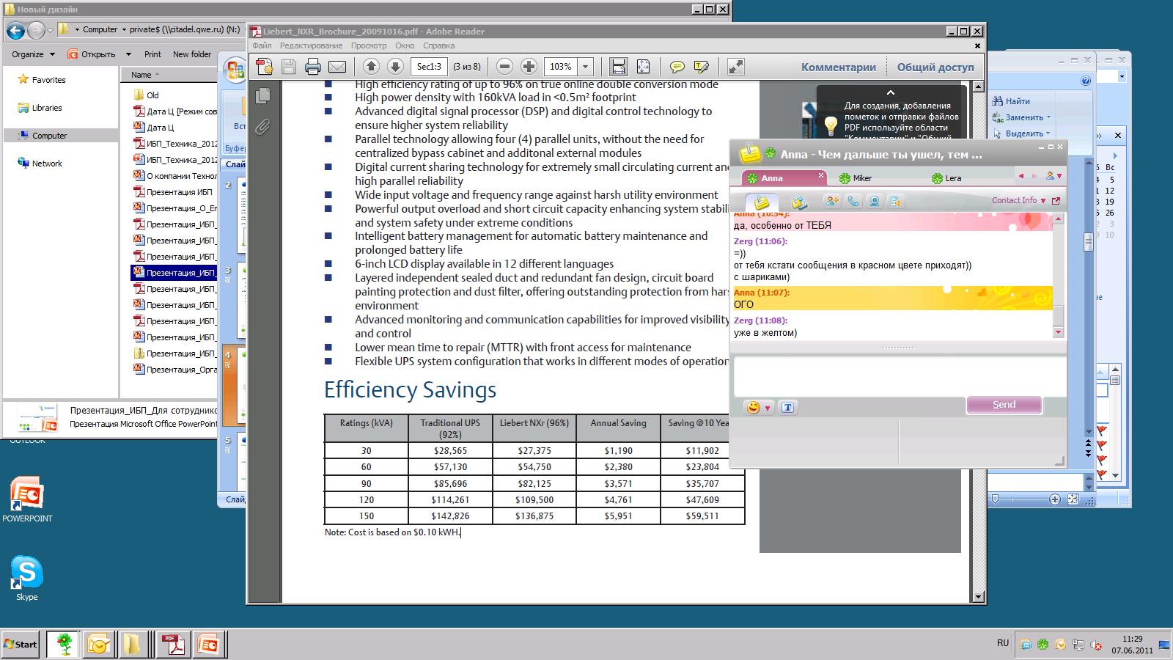This screenshot has width=1173, height=660.
Task: Click the Save icon in Adobe Reader
Action: [x=289, y=67]
